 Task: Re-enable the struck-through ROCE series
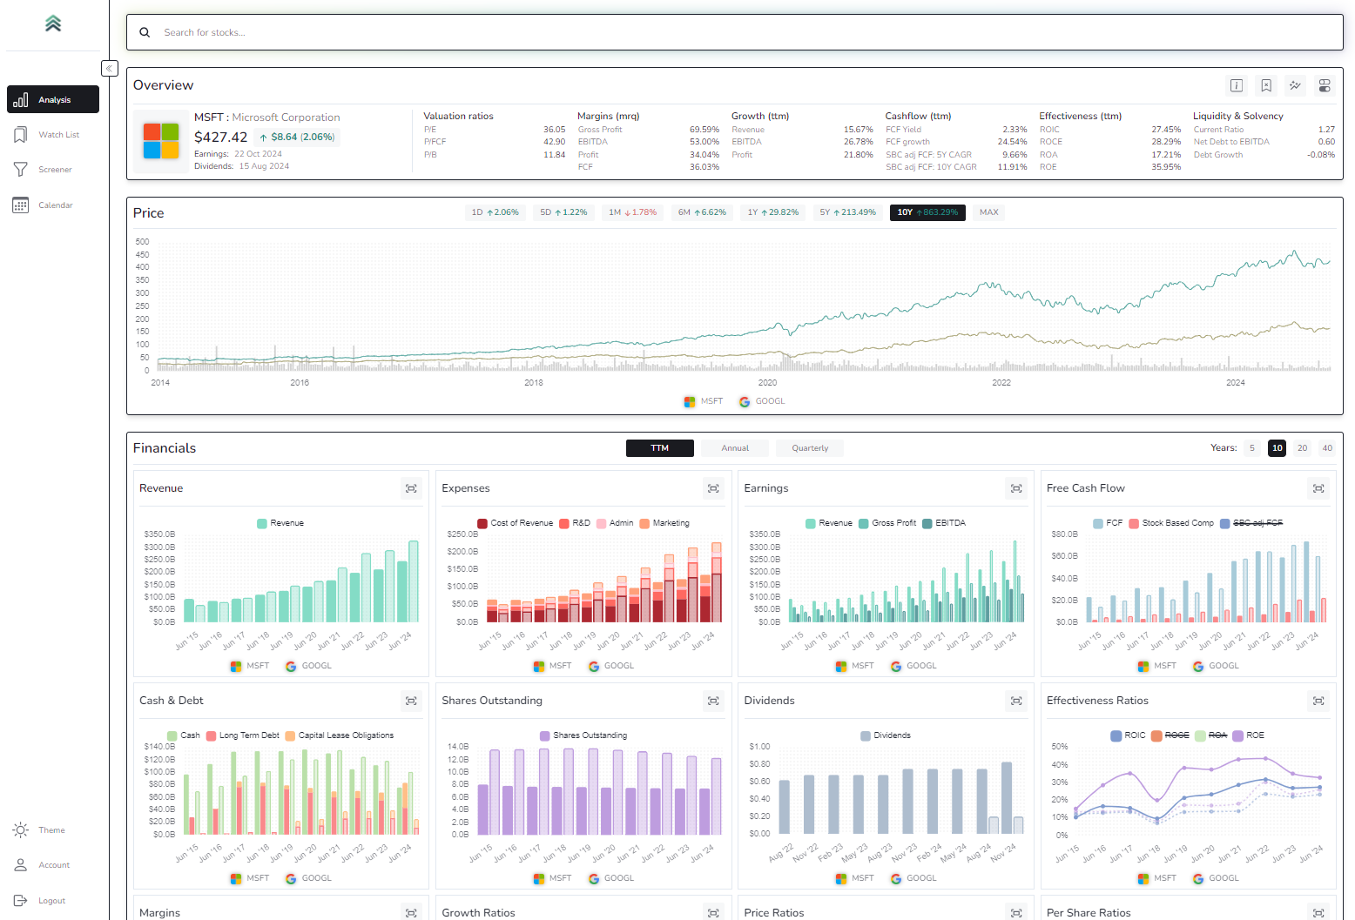coord(1170,735)
